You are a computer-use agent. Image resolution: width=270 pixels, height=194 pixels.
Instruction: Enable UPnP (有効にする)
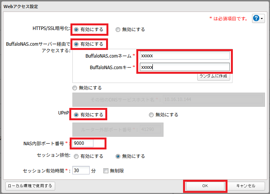(x=76, y=115)
